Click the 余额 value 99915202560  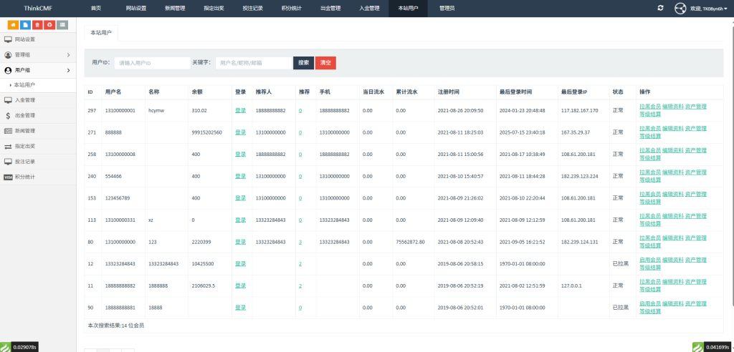207,132
